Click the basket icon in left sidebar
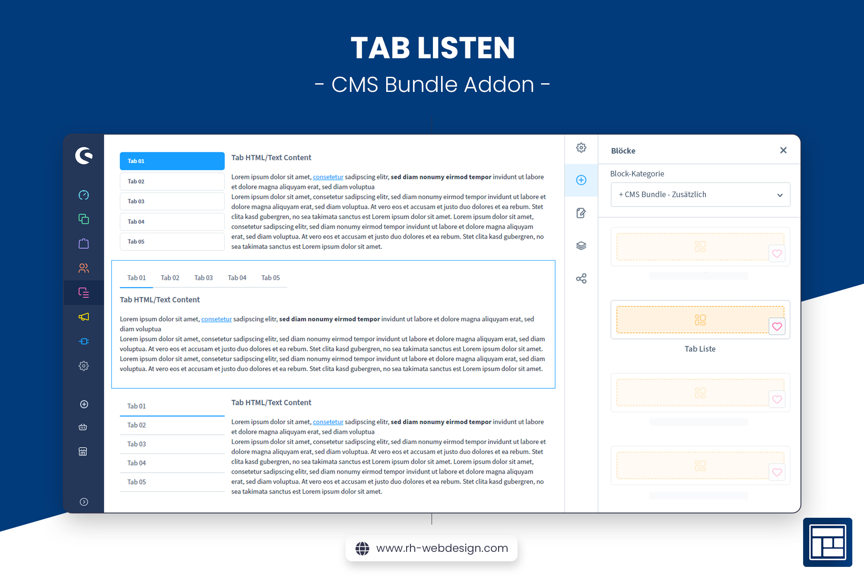The image size is (864, 579). point(83,427)
